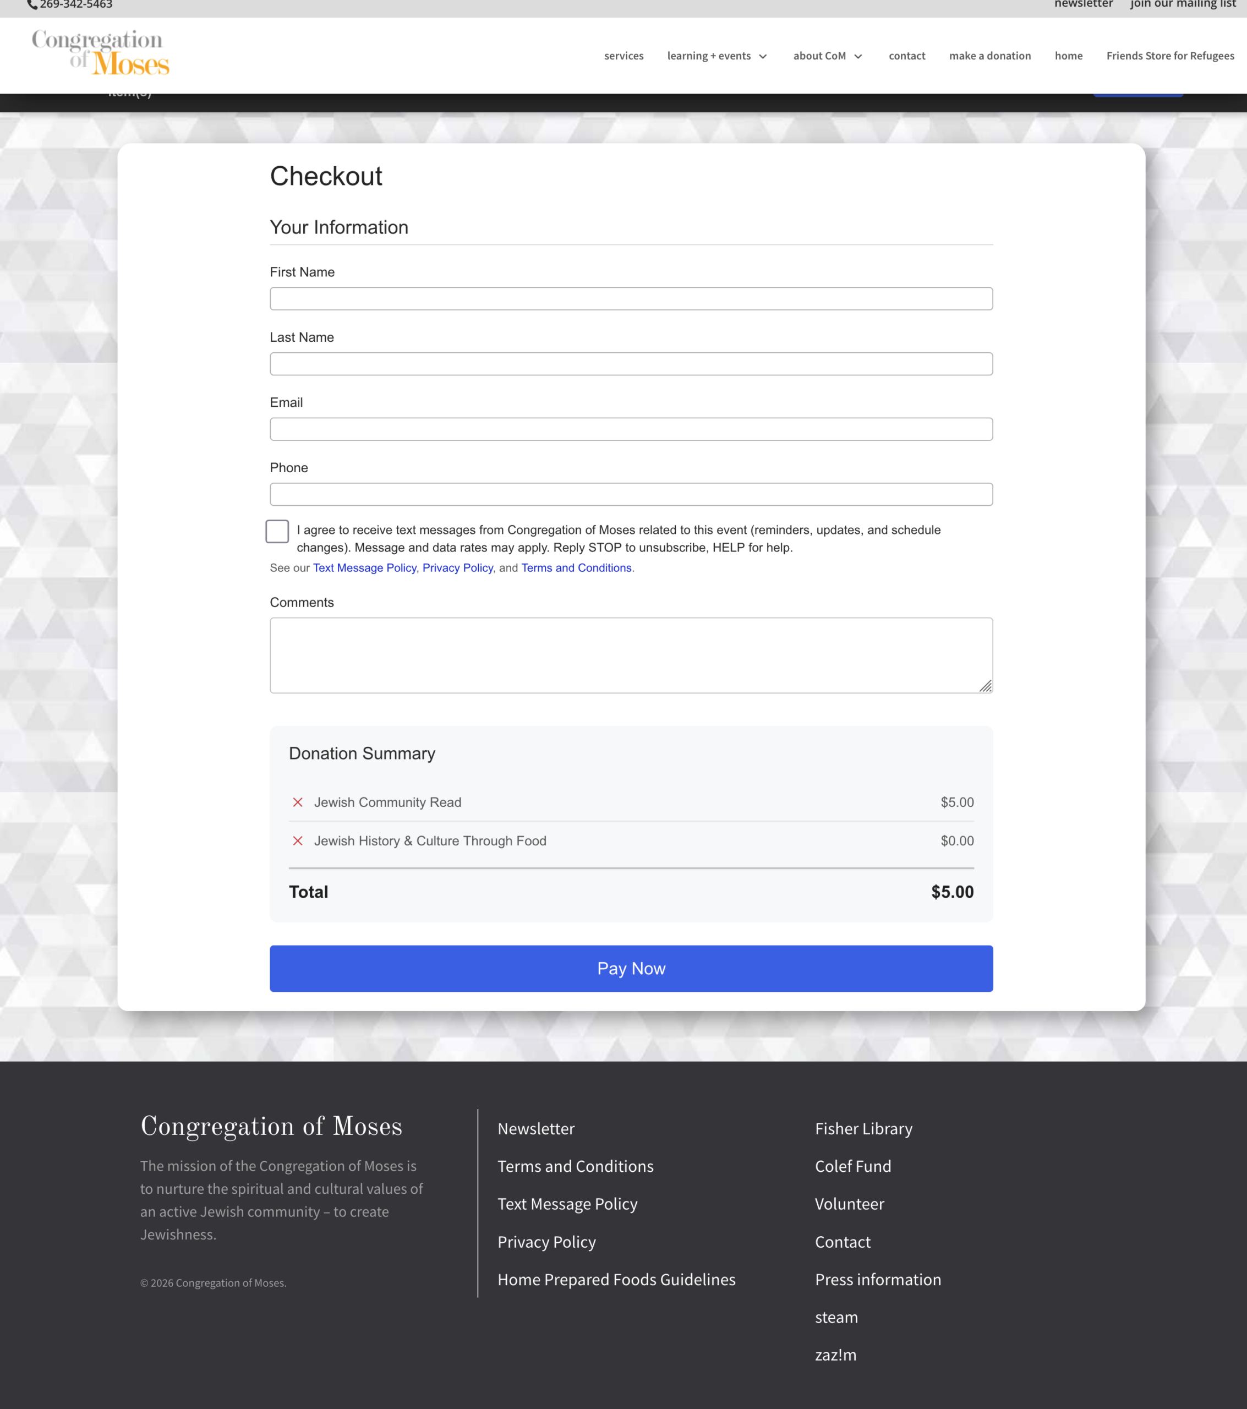Open Home Prepared Foods Guidelines link

pyautogui.click(x=616, y=1280)
